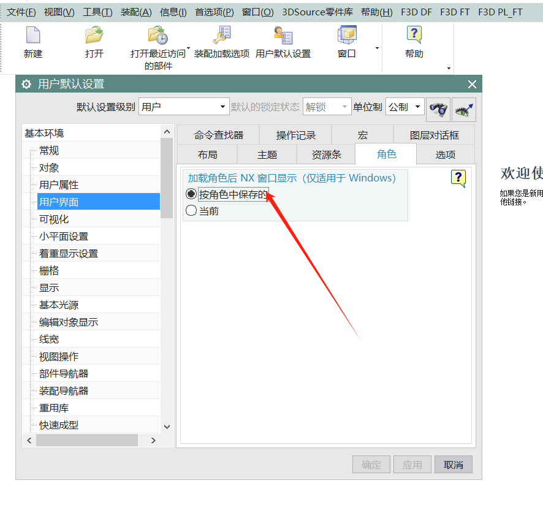Open recently accessed parts (打开最近访问的部件) icon

coord(158,35)
